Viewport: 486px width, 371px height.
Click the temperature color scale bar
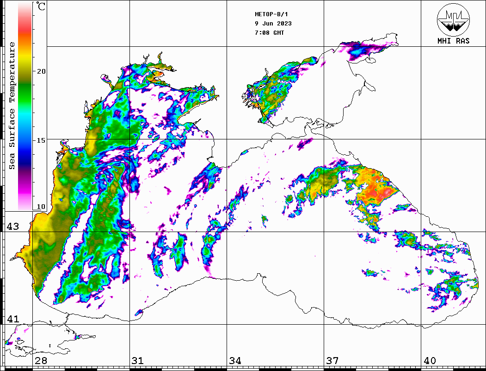point(25,107)
